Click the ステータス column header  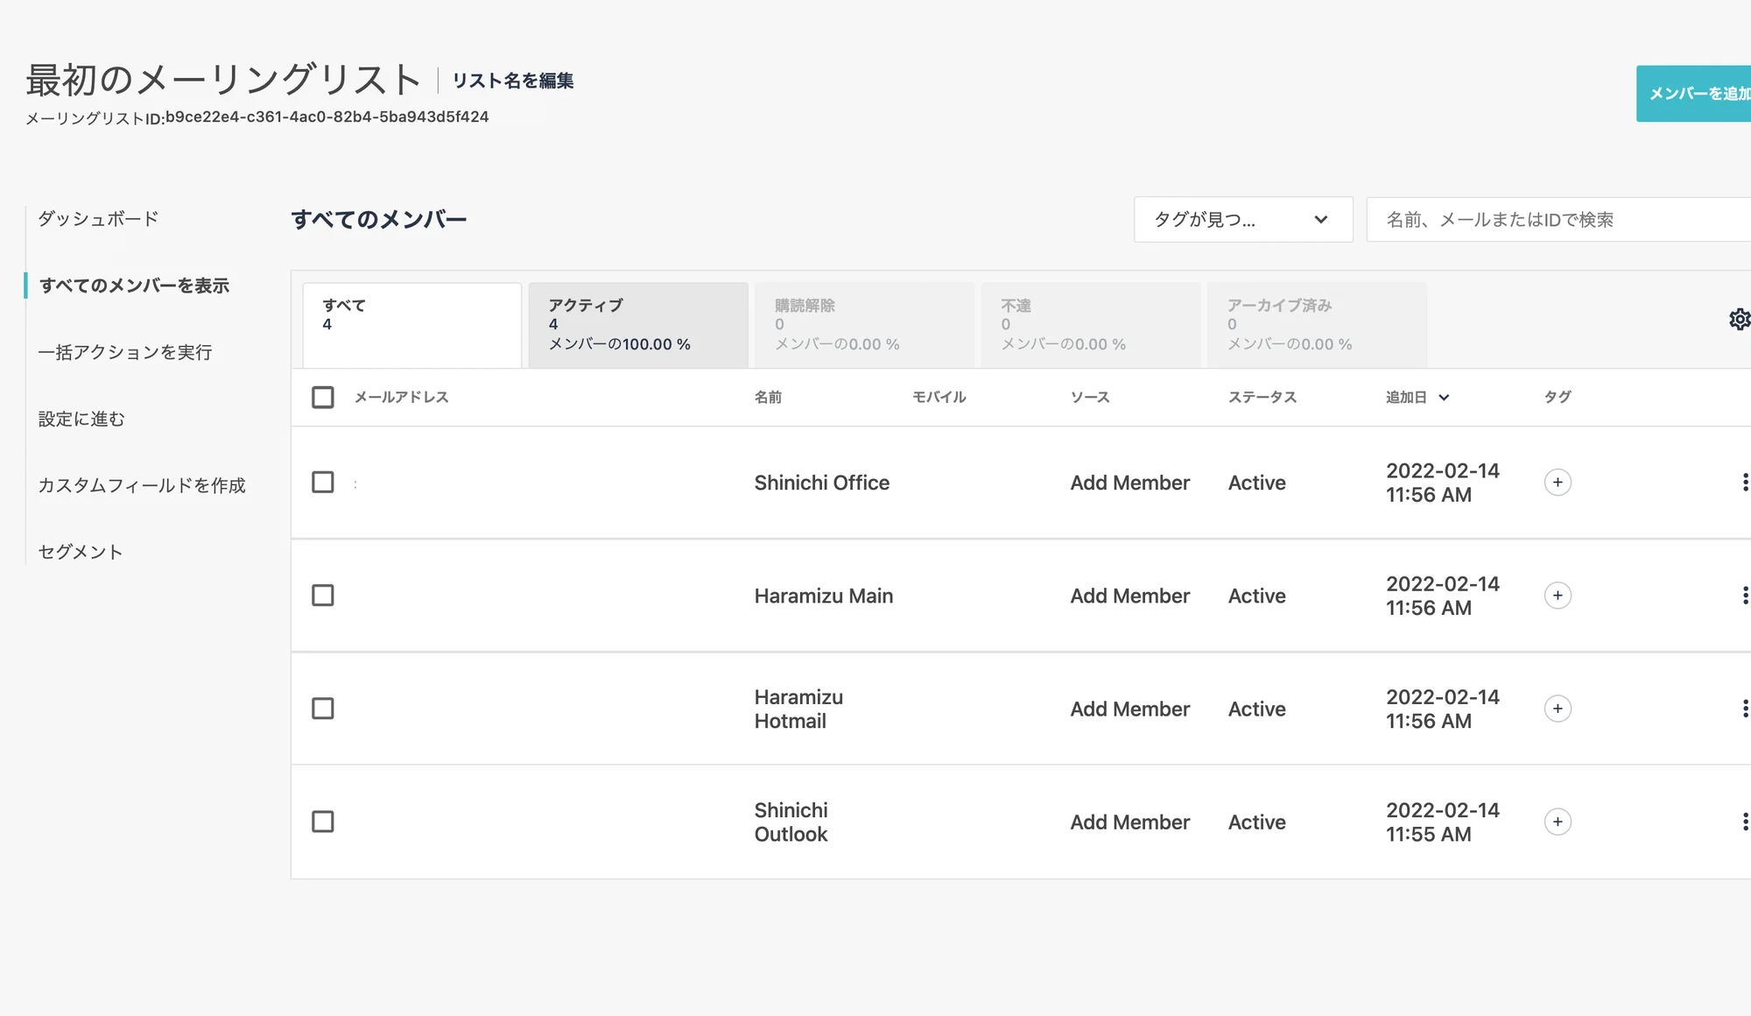coord(1262,398)
